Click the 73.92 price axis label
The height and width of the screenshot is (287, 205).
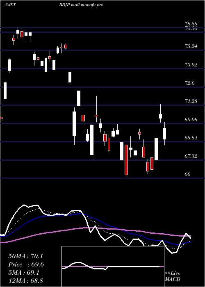[x=191, y=65]
